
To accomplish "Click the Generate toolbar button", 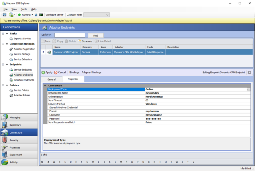I will [x=85, y=41].
